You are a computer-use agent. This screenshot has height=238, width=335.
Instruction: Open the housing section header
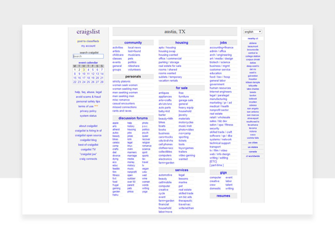tap(181, 43)
